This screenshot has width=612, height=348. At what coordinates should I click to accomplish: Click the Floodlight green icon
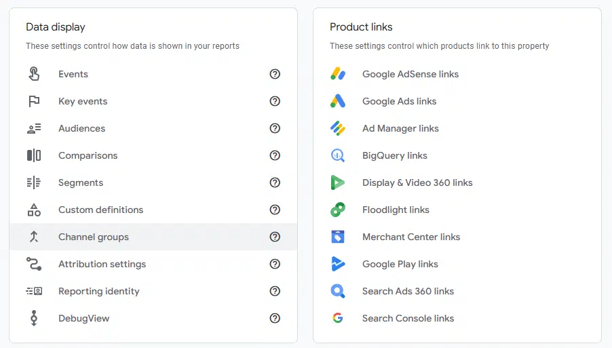point(338,210)
